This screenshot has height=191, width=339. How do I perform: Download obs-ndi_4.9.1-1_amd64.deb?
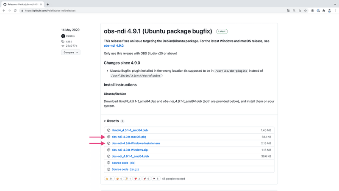pyautogui.click(x=130, y=156)
